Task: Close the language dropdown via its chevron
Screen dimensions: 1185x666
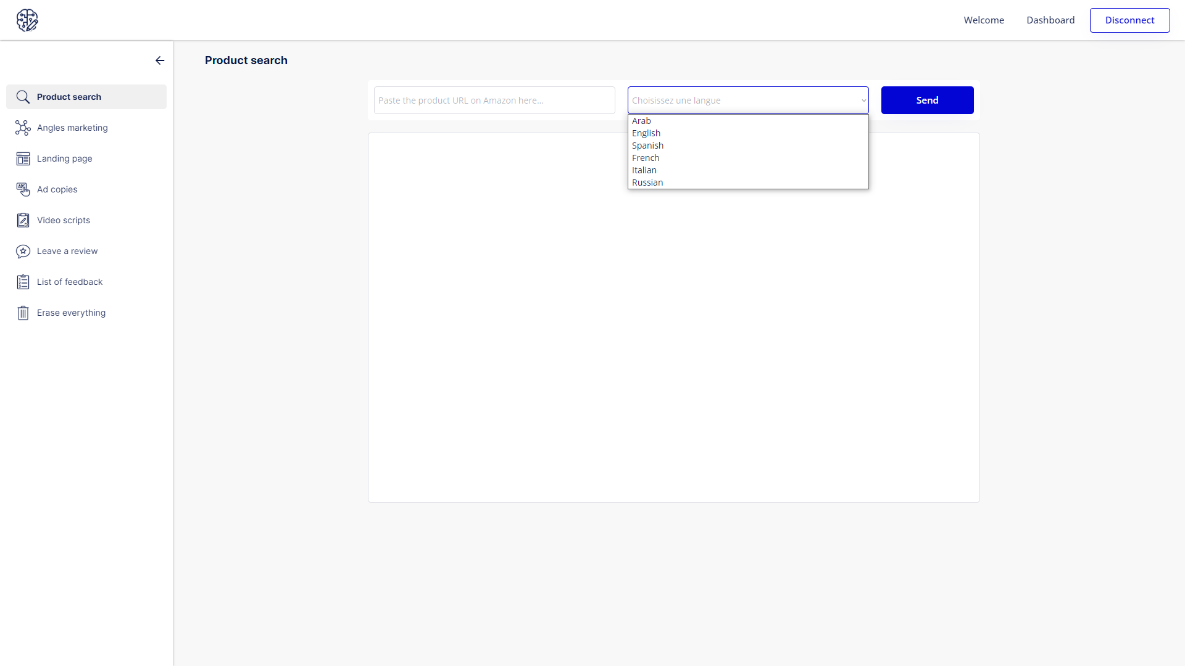Action: (x=863, y=101)
